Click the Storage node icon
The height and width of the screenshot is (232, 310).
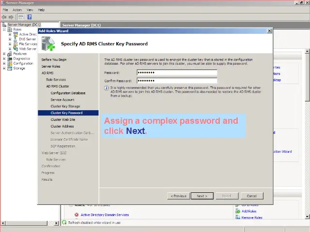pyautogui.click(x=10, y=68)
